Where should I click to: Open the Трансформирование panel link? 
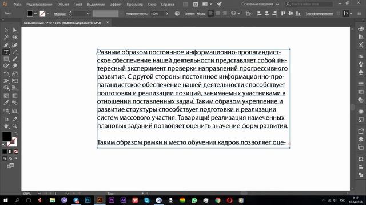click(x=319, y=14)
